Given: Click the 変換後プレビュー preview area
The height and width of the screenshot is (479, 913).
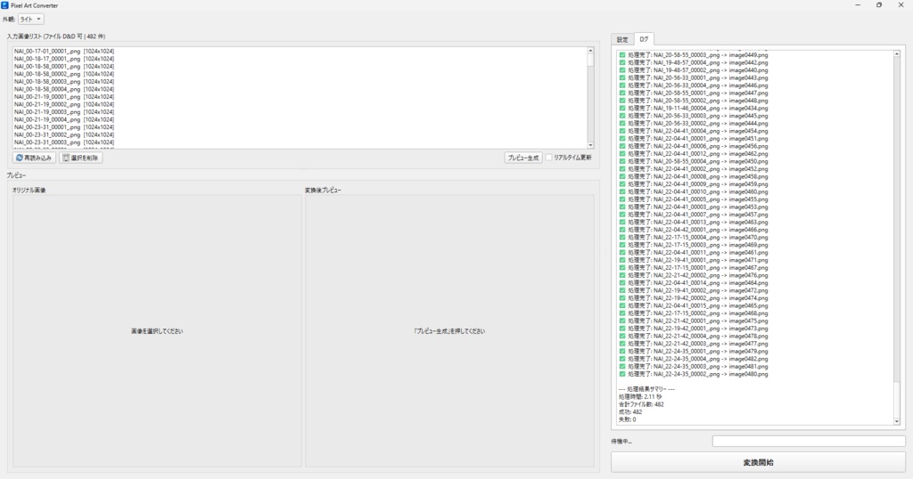Looking at the screenshot, I should [x=449, y=331].
